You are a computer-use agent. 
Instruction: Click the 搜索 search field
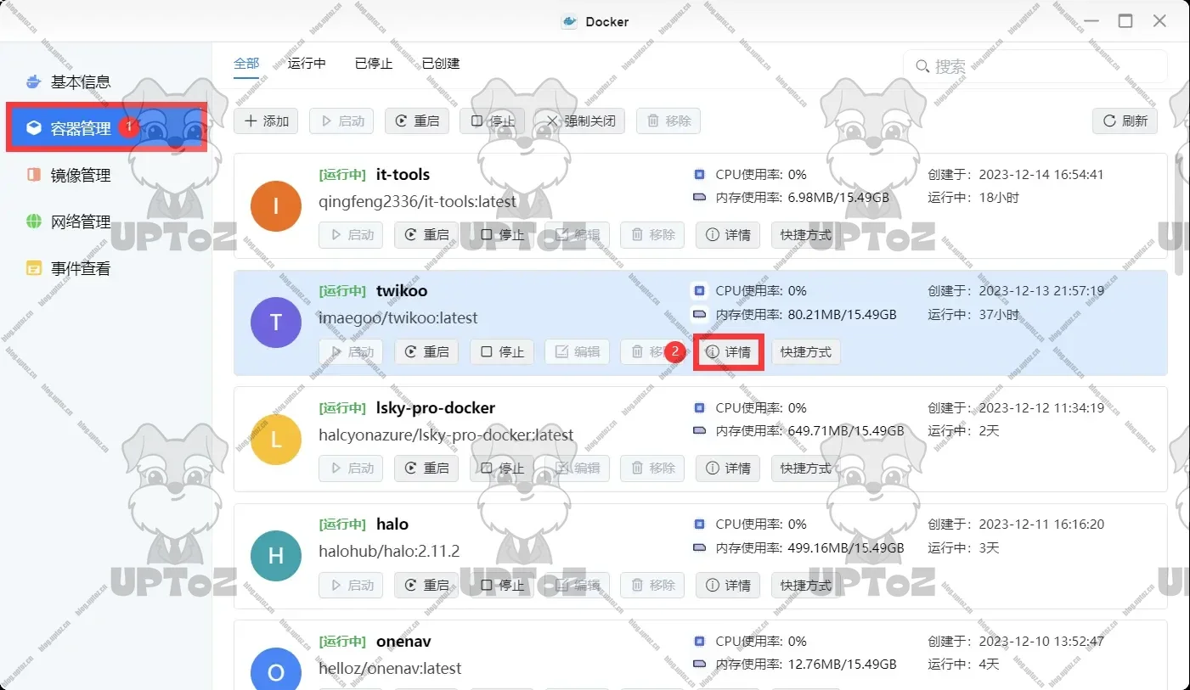pos(1035,66)
